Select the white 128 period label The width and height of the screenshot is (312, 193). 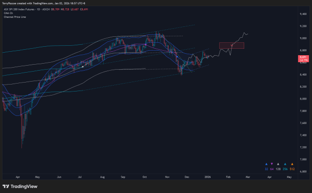278,169
